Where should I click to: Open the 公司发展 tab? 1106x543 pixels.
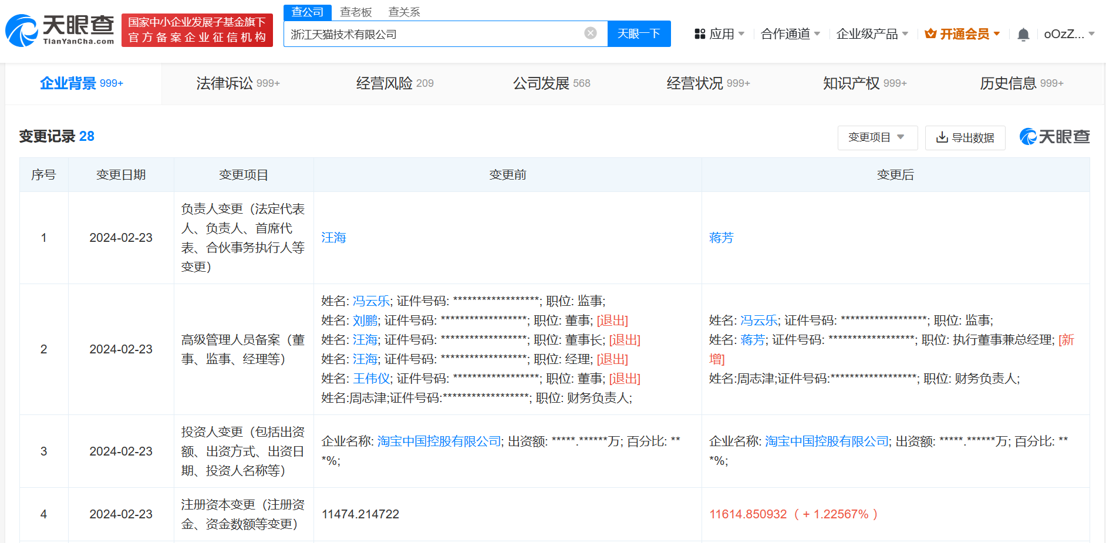tap(551, 83)
